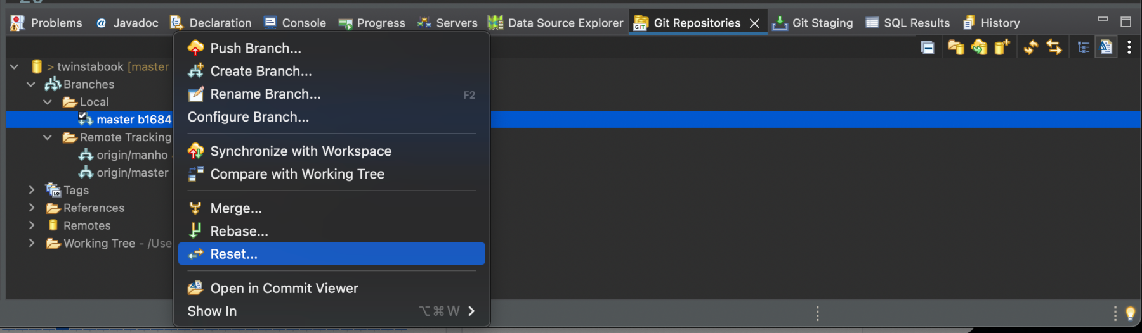Select the origin/master remote branch
This screenshot has height=333, width=1142.
coord(124,173)
